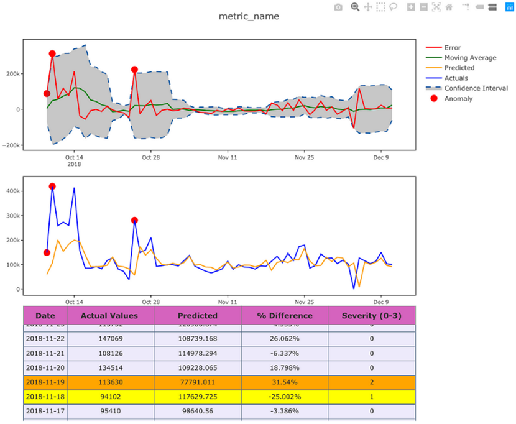The width and height of the screenshot is (516, 424).
Task: Click the Zoom Out minus button
Action: pos(423,7)
